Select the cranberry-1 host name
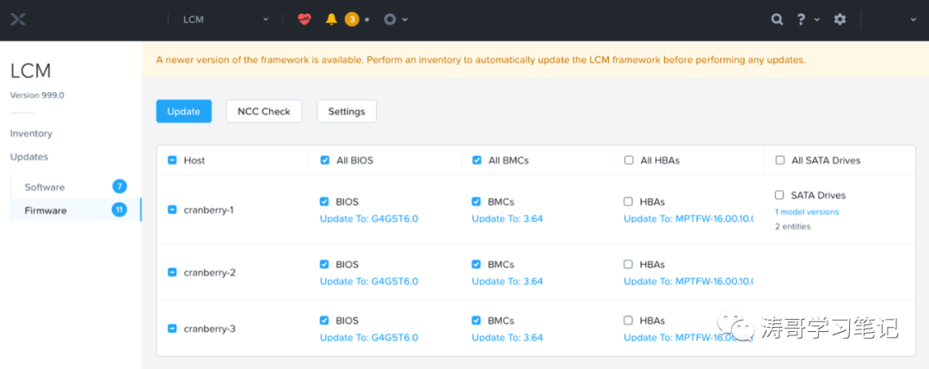Image resolution: width=929 pixels, height=369 pixels. click(209, 209)
